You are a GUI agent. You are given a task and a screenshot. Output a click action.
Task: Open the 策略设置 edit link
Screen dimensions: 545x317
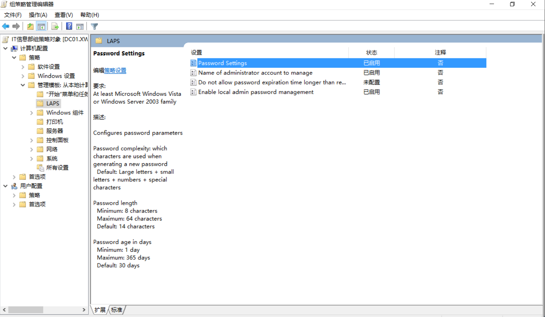point(115,70)
